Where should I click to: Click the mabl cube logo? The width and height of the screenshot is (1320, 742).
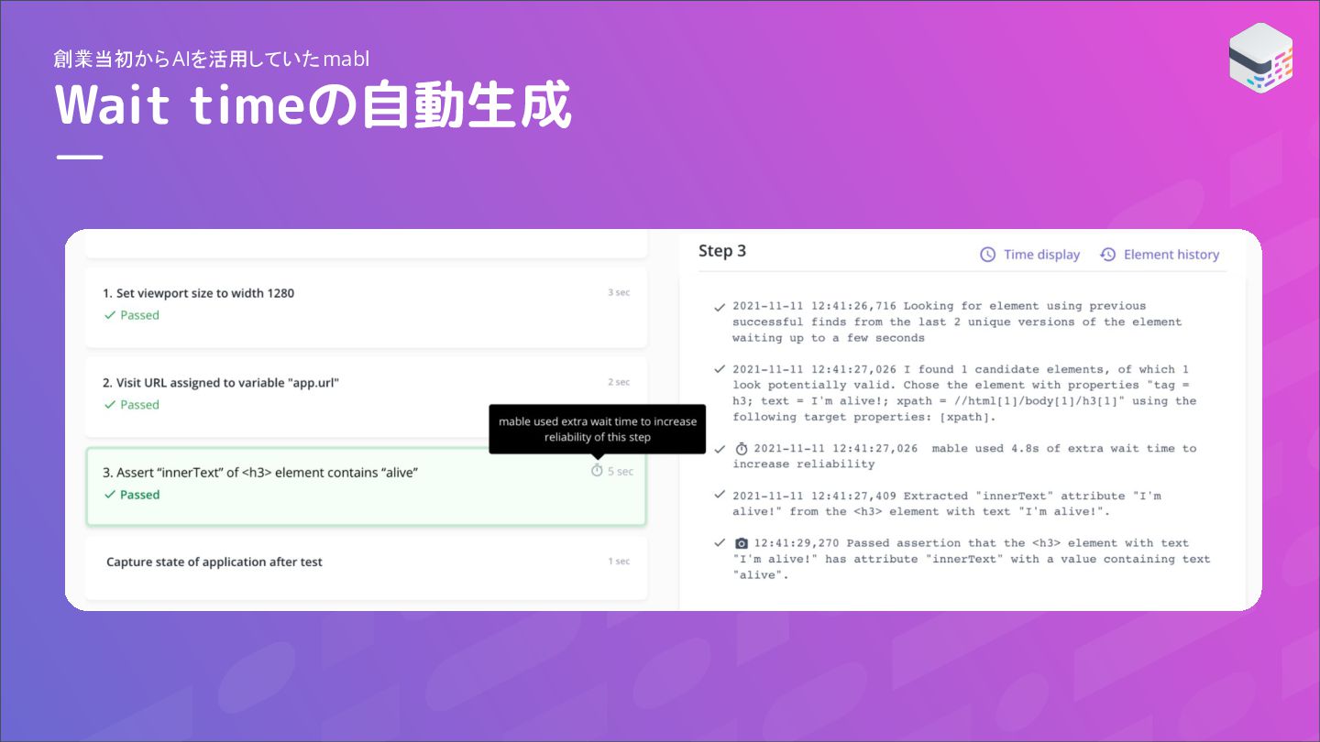[1260, 57]
